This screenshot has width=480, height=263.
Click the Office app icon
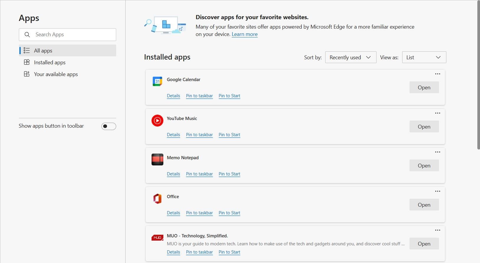click(157, 199)
